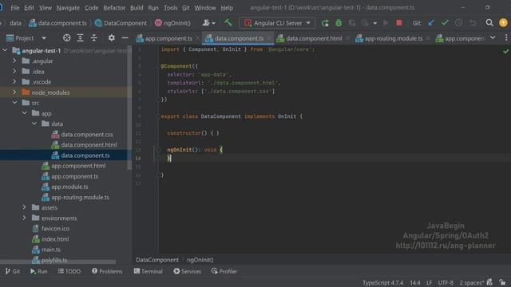Collapse the app folder
Screen dimensions: 511x287
[25, 113]
